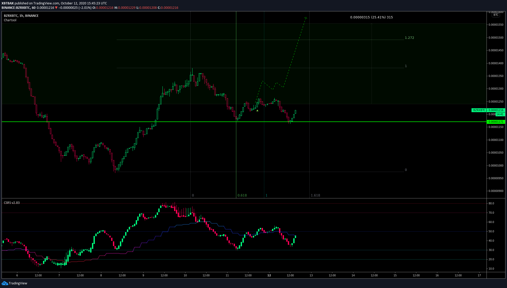Select the BZRXBTC price tag 0.00001216

(x=488, y=110)
